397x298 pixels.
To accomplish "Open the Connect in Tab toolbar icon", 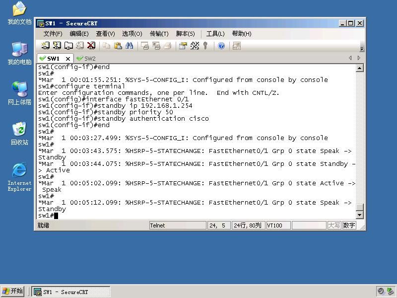I will 68,46.
